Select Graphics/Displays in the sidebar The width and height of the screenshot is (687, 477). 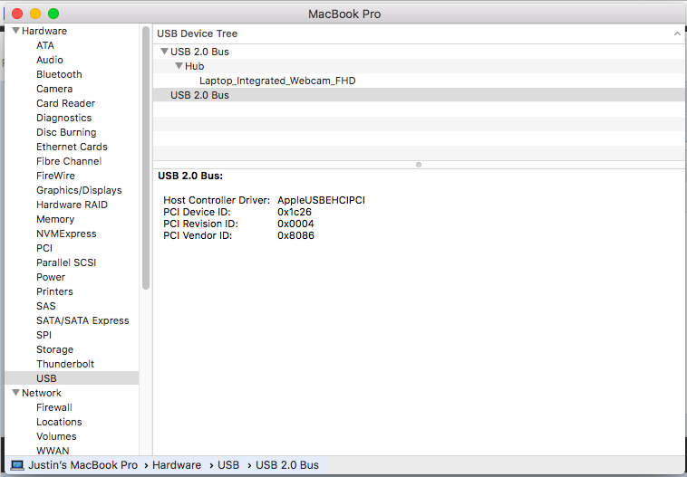tap(79, 190)
